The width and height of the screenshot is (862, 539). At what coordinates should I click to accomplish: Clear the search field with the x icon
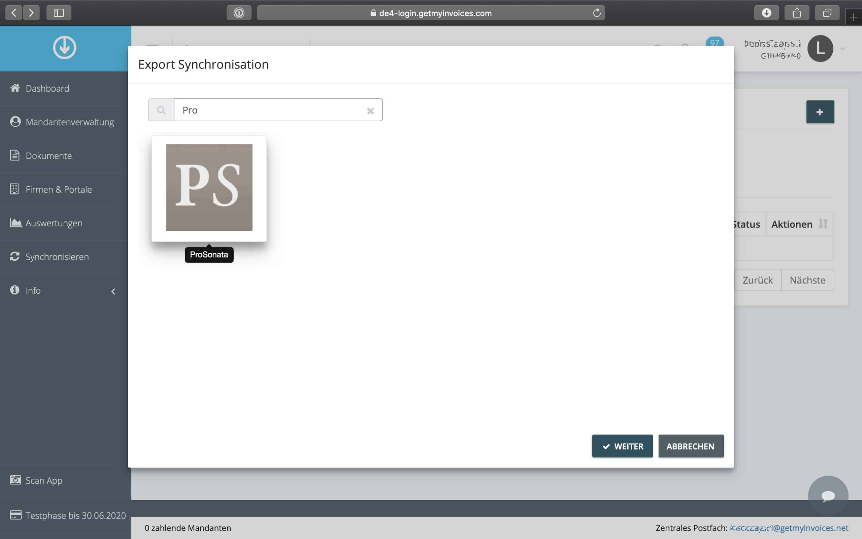point(370,111)
